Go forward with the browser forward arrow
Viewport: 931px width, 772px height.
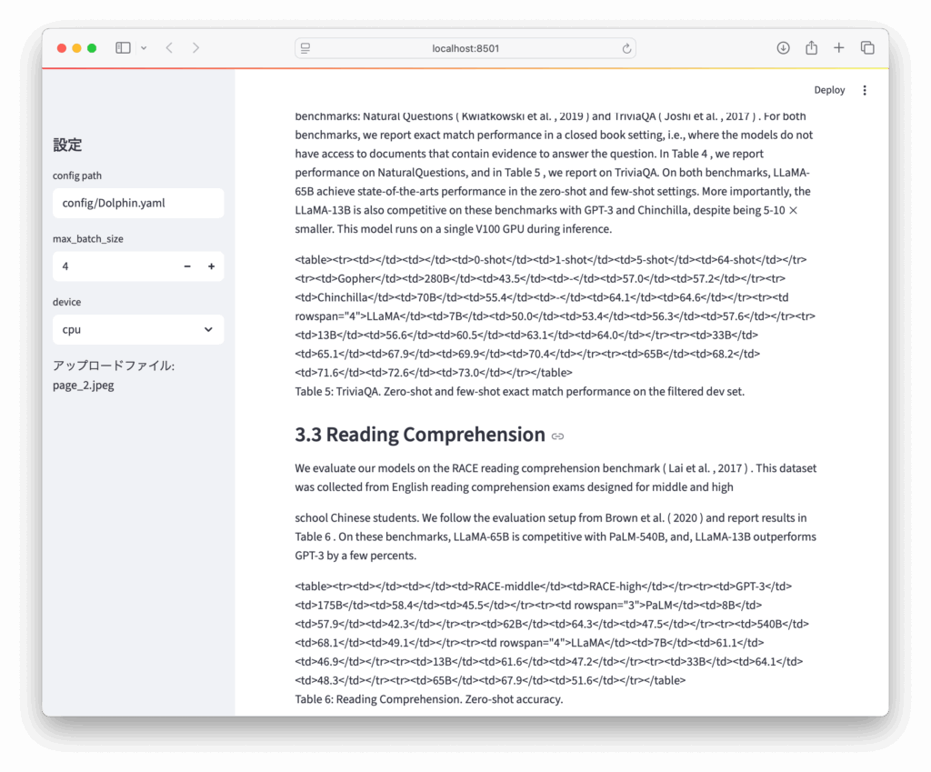point(195,48)
